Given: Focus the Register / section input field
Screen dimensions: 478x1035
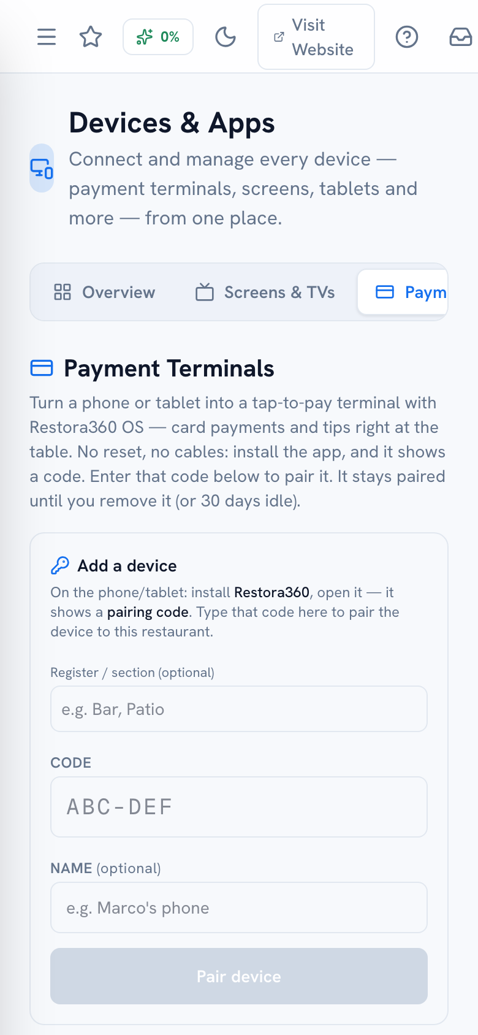Looking at the screenshot, I should 239,709.
